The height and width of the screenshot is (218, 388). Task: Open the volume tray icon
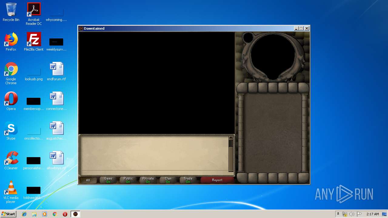[x=352, y=214]
